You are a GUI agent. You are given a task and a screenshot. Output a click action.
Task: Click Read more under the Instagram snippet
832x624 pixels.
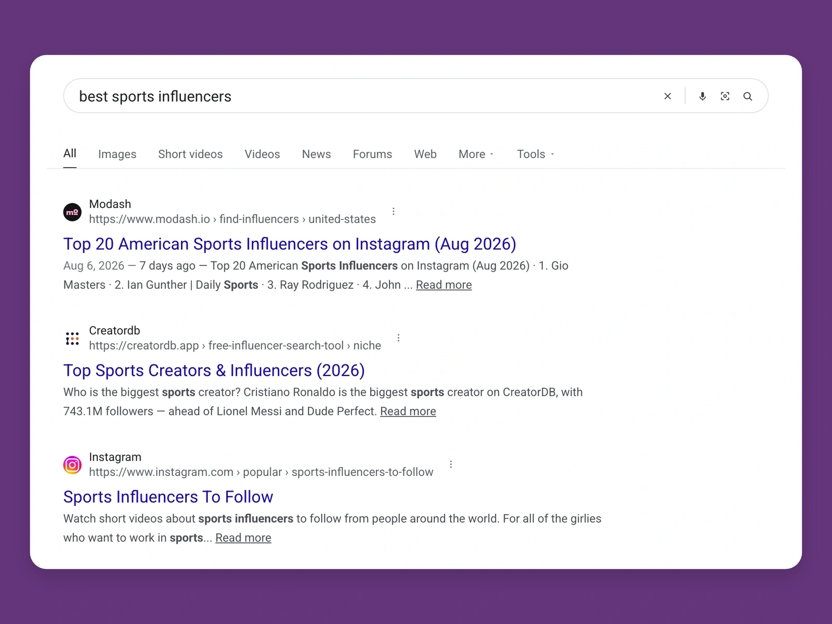tap(243, 538)
